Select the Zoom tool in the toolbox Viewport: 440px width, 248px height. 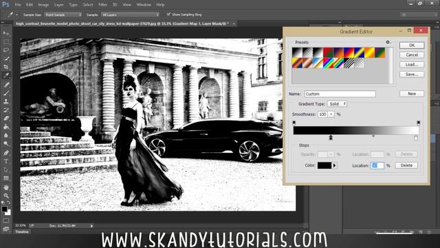(x=6, y=196)
